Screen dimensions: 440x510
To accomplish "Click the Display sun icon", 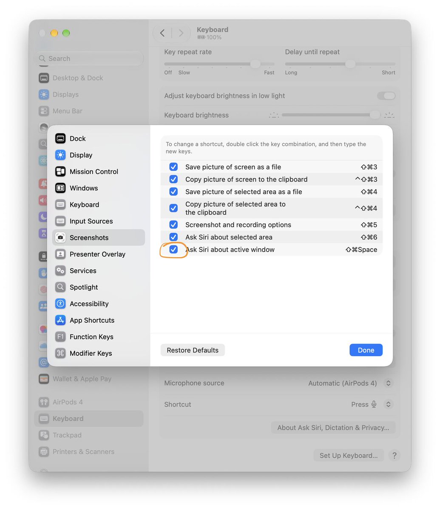I will [60, 155].
